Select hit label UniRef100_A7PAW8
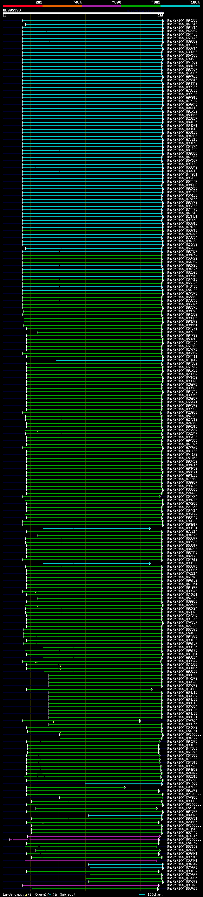The width and height of the screenshot is (203, 897). click(x=182, y=447)
